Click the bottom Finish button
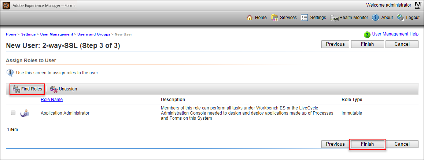This screenshot has height=160, width=424. [367, 144]
